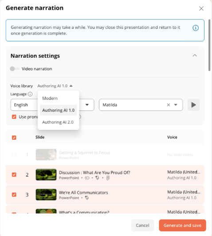This screenshot has width=212, height=236.
Task: Click slide 1 squirrel thumbnail
Action: (46, 154)
